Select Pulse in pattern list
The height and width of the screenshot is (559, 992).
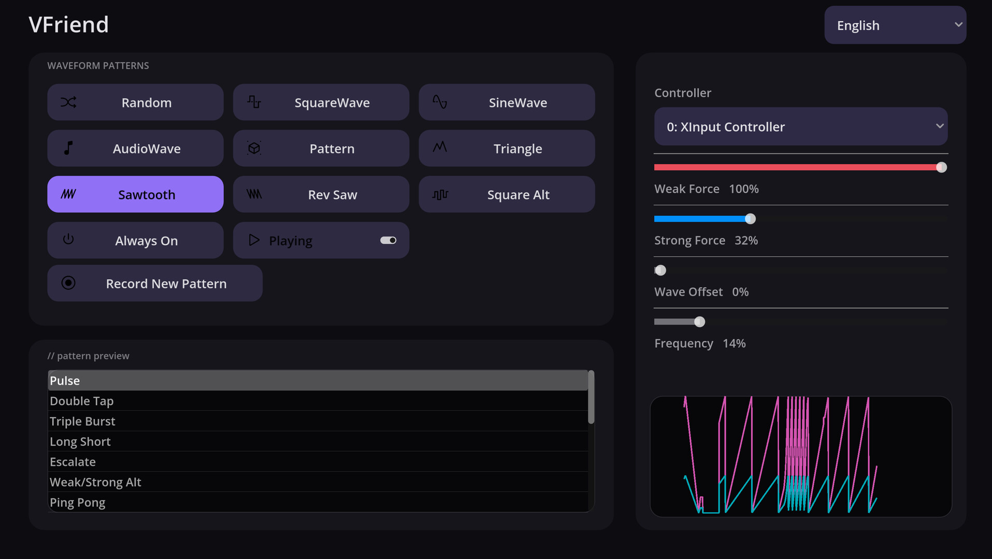318,380
